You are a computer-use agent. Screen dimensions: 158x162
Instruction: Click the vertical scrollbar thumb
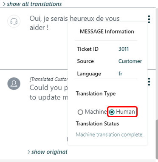pos(157,139)
